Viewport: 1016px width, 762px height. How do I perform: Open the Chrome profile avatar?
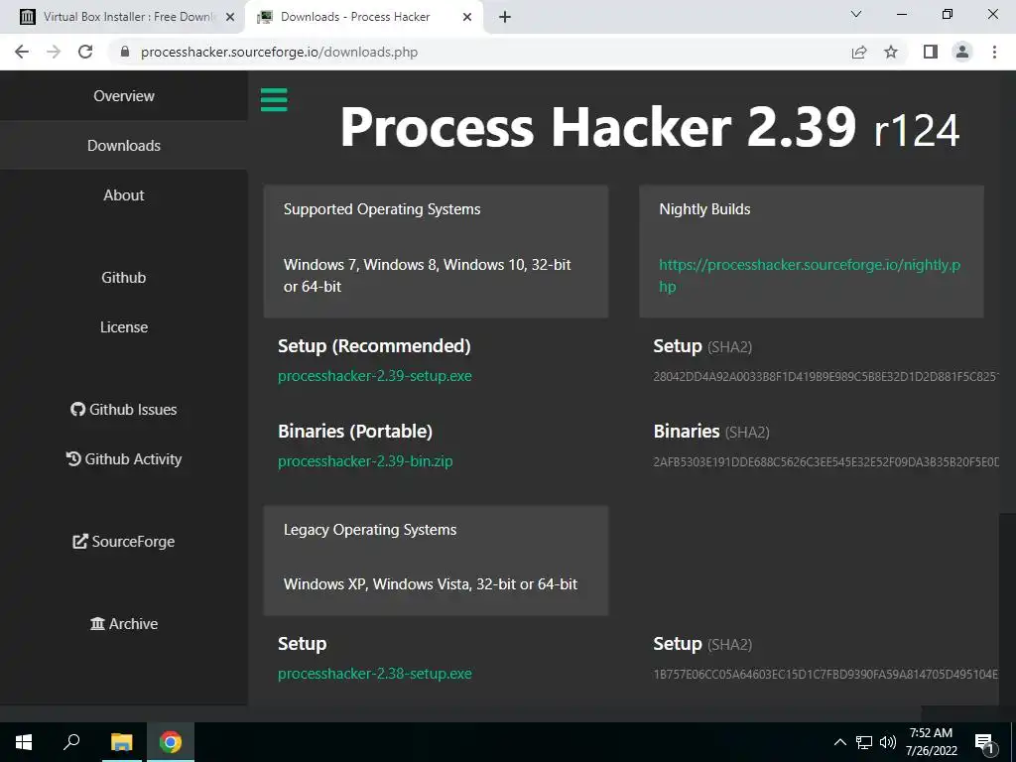(x=962, y=52)
